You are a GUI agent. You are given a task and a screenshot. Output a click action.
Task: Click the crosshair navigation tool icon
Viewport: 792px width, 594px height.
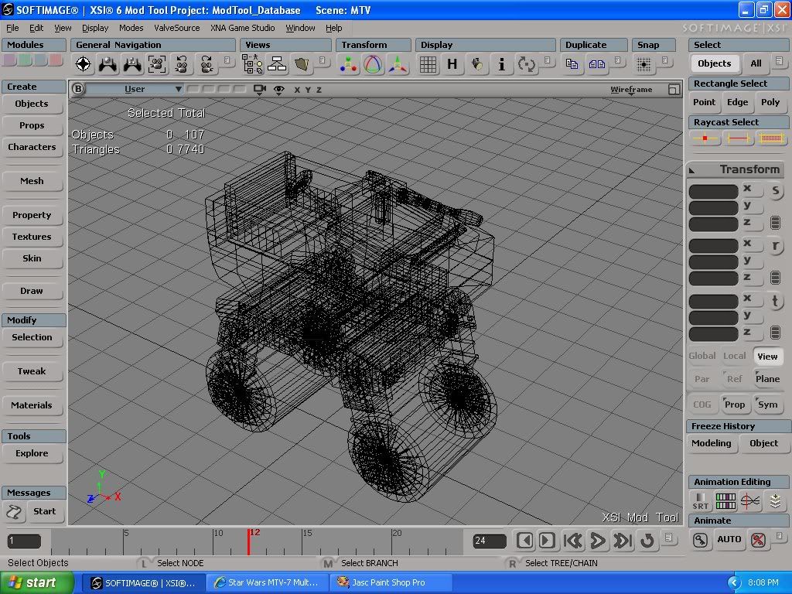[x=84, y=64]
